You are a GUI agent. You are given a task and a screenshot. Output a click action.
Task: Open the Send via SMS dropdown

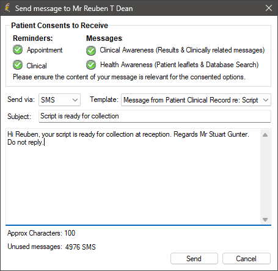(59, 99)
